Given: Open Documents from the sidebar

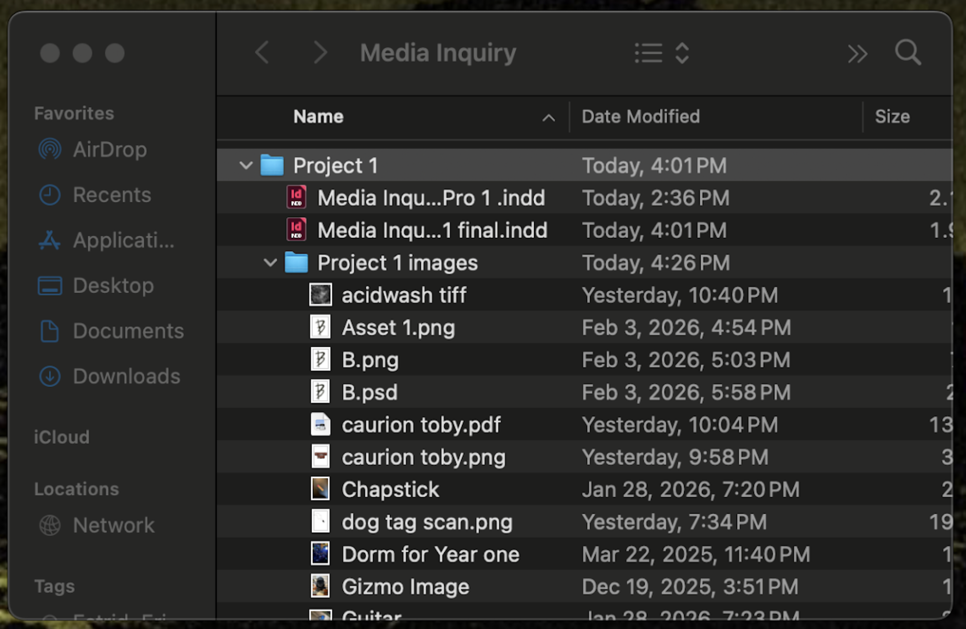Looking at the screenshot, I should [128, 331].
